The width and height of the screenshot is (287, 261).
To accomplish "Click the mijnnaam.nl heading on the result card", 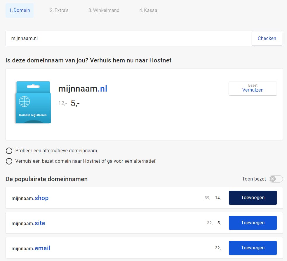I will click(x=83, y=89).
